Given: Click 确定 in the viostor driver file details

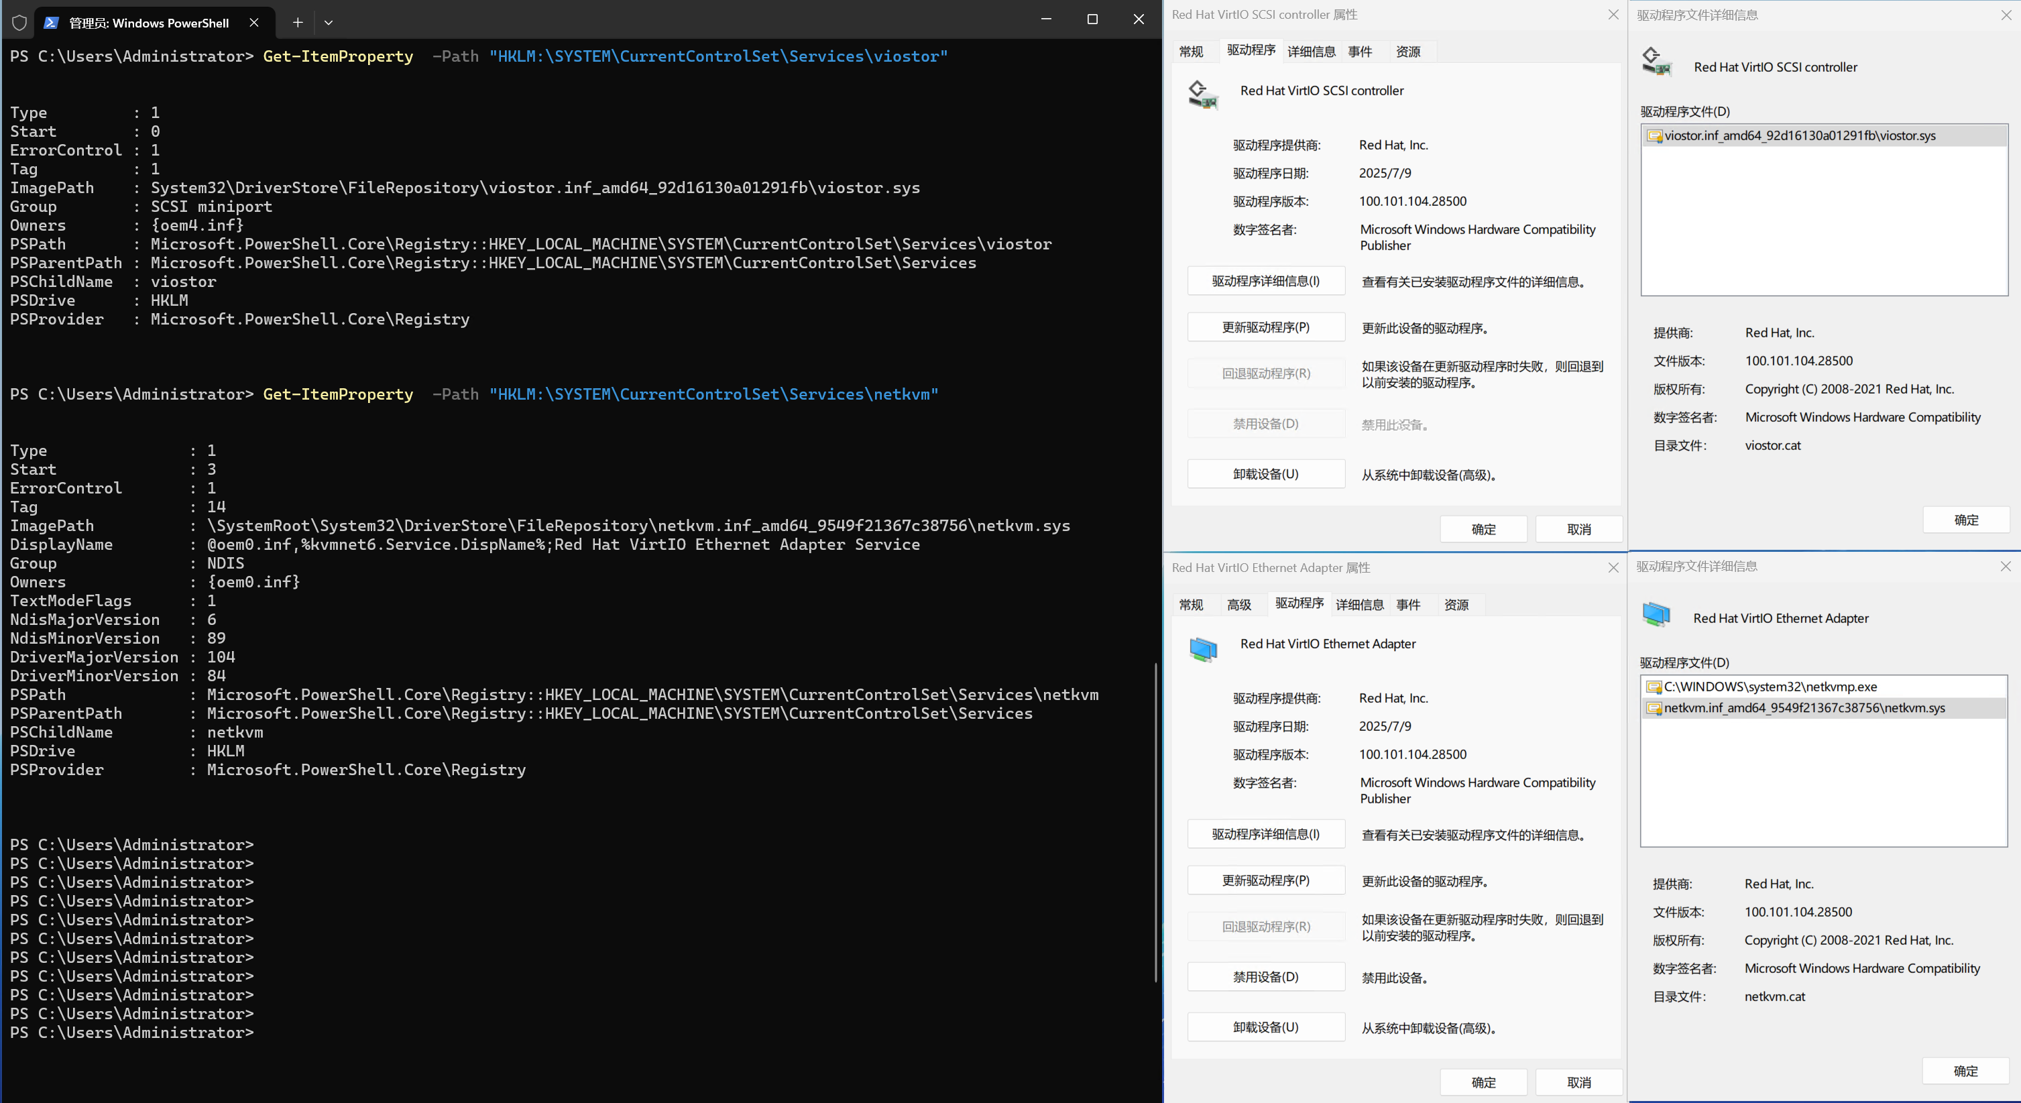Looking at the screenshot, I should tap(1965, 520).
